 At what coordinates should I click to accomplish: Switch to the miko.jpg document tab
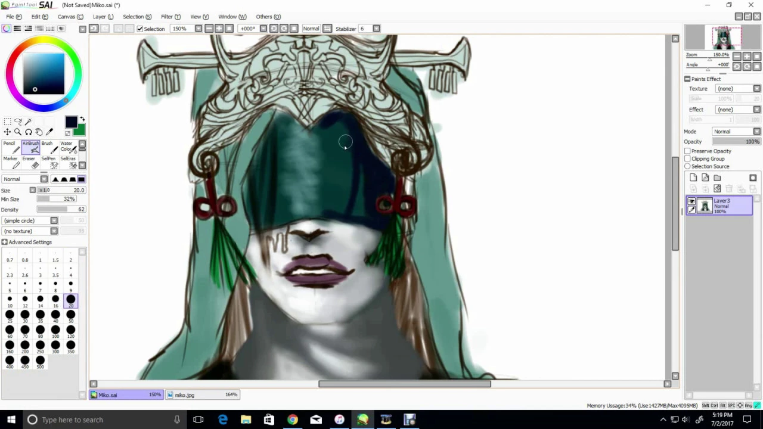click(202, 395)
